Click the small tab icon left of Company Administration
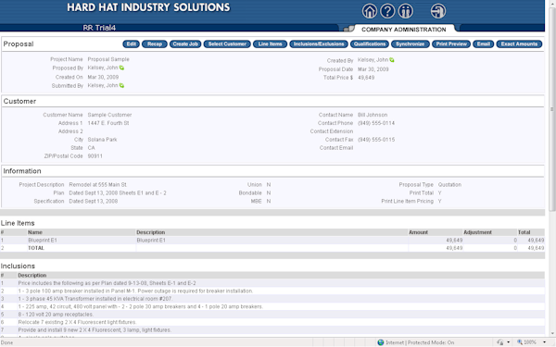 point(349,29)
